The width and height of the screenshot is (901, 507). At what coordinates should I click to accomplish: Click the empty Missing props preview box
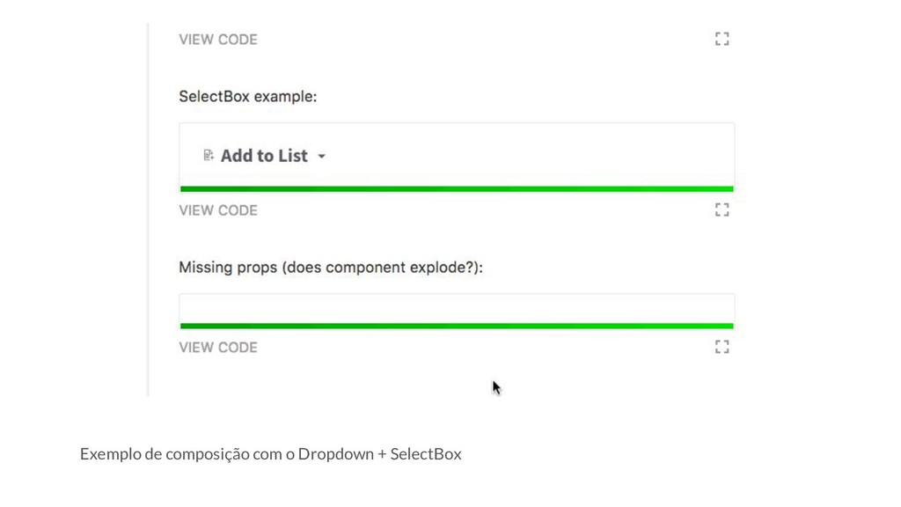coord(457,308)
